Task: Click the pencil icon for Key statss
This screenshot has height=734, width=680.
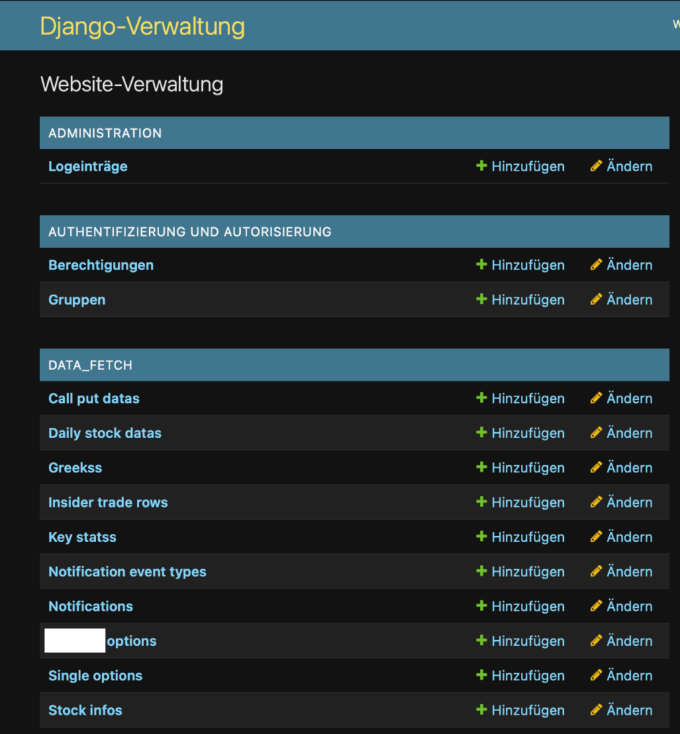Action: [596, 537]
